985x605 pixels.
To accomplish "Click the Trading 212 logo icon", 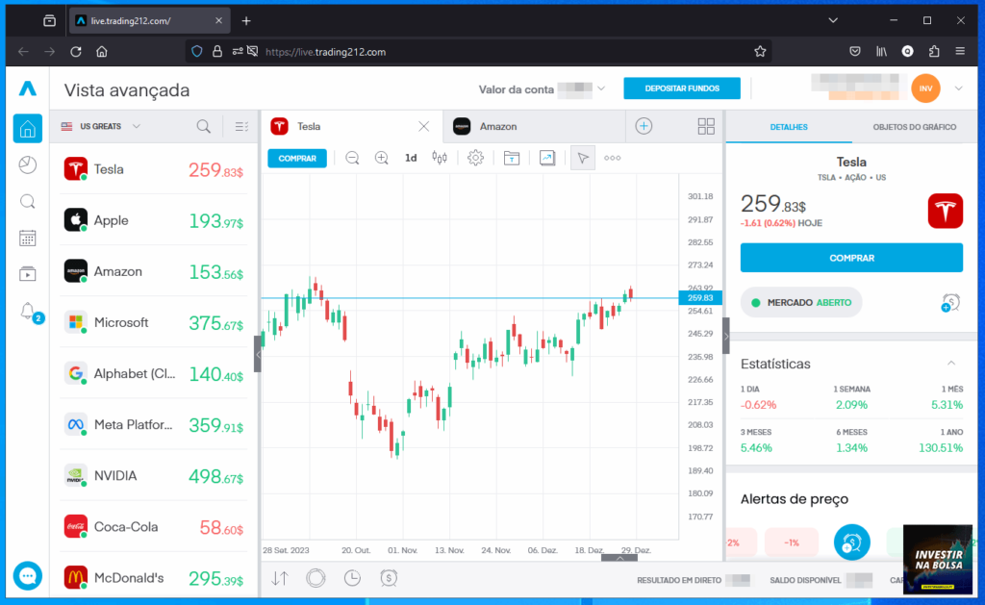I will click(28, 88).
